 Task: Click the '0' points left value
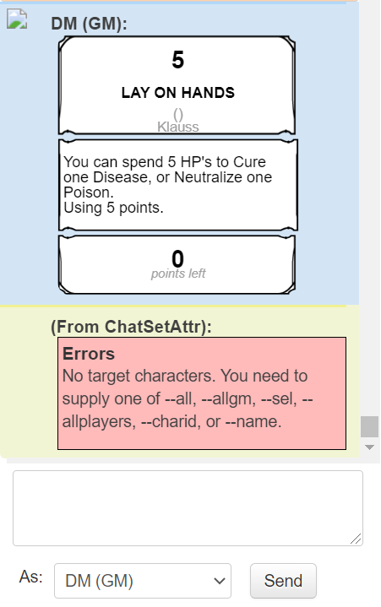click(x=177, y=258)
